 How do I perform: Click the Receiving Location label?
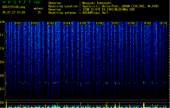tap(63, 6)
